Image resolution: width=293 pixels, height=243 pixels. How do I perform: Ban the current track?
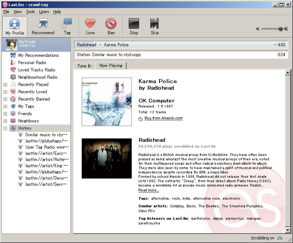click(x=111, y=26)
